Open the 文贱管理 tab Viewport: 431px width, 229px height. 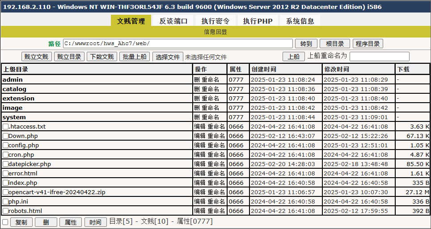[131, 21]
